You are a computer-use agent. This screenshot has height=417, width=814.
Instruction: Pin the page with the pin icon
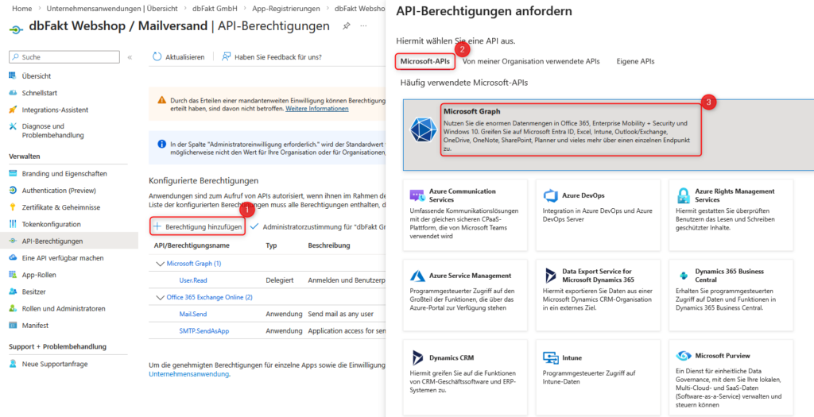coord(346,26)
